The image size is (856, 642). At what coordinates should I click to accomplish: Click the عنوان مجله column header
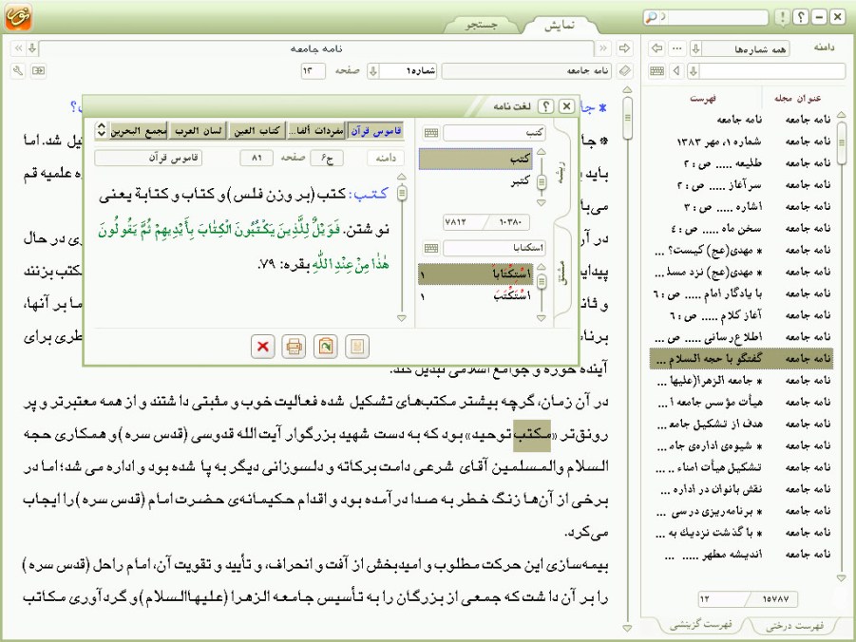(797, 98)
